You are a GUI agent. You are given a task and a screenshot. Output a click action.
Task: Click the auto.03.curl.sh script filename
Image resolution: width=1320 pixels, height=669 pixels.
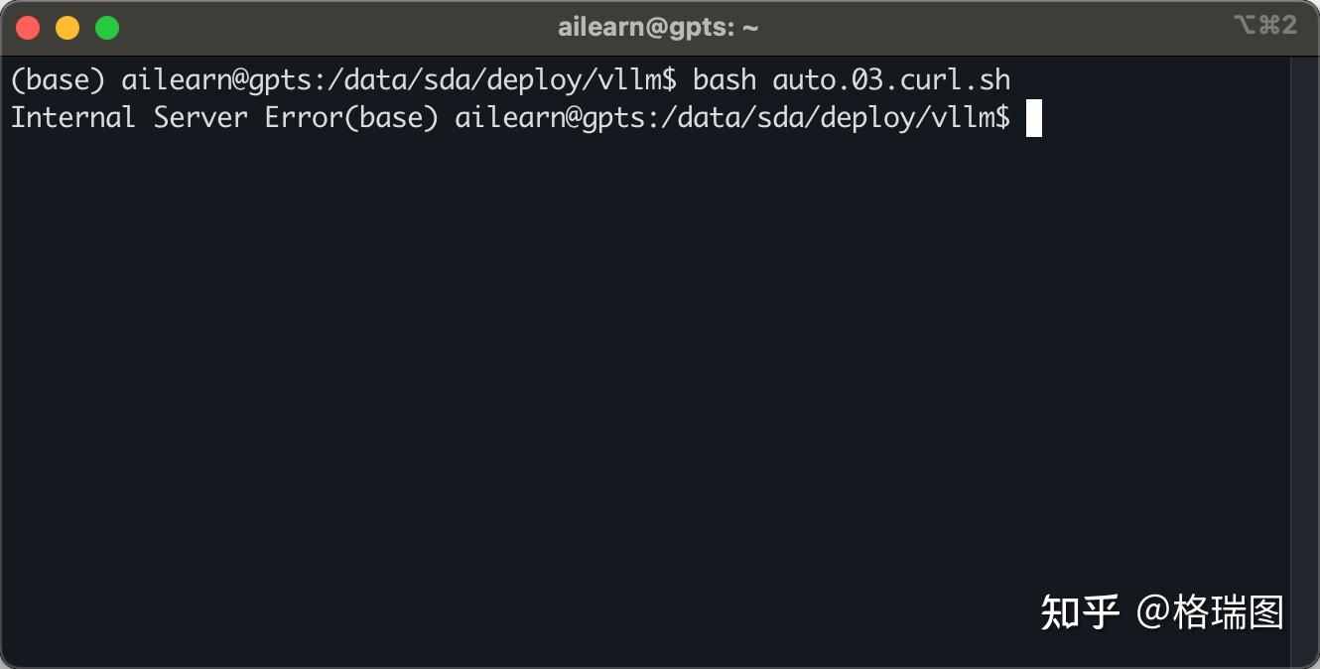[891, 78]
